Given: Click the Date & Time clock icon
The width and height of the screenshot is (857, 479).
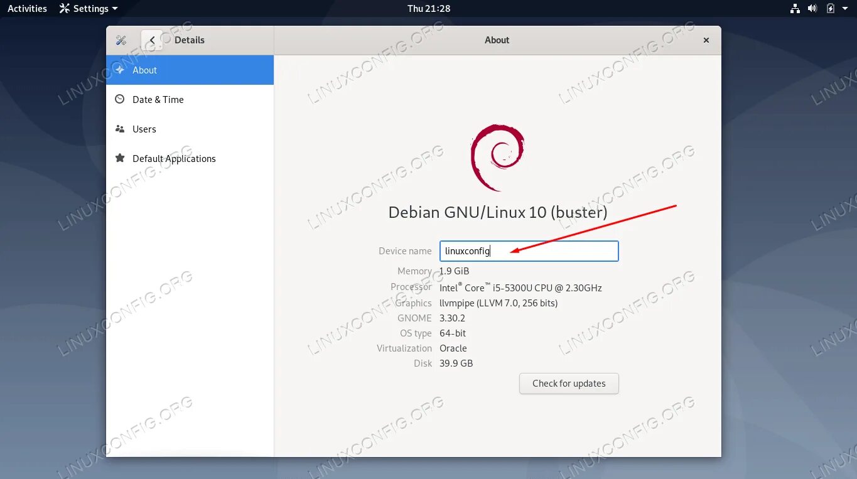Looking at the screenshot, I should click(119, 99).
